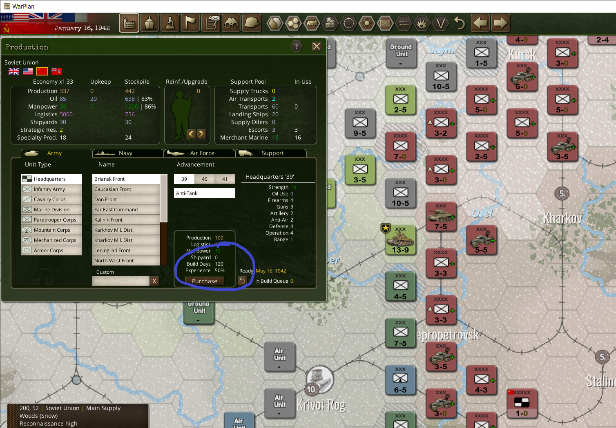Open the reports notepad with envelope icon
616x428 pixels.
tap(211, 23)
